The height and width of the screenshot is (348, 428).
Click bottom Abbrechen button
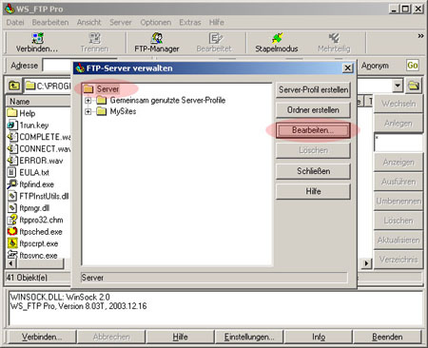111,337
